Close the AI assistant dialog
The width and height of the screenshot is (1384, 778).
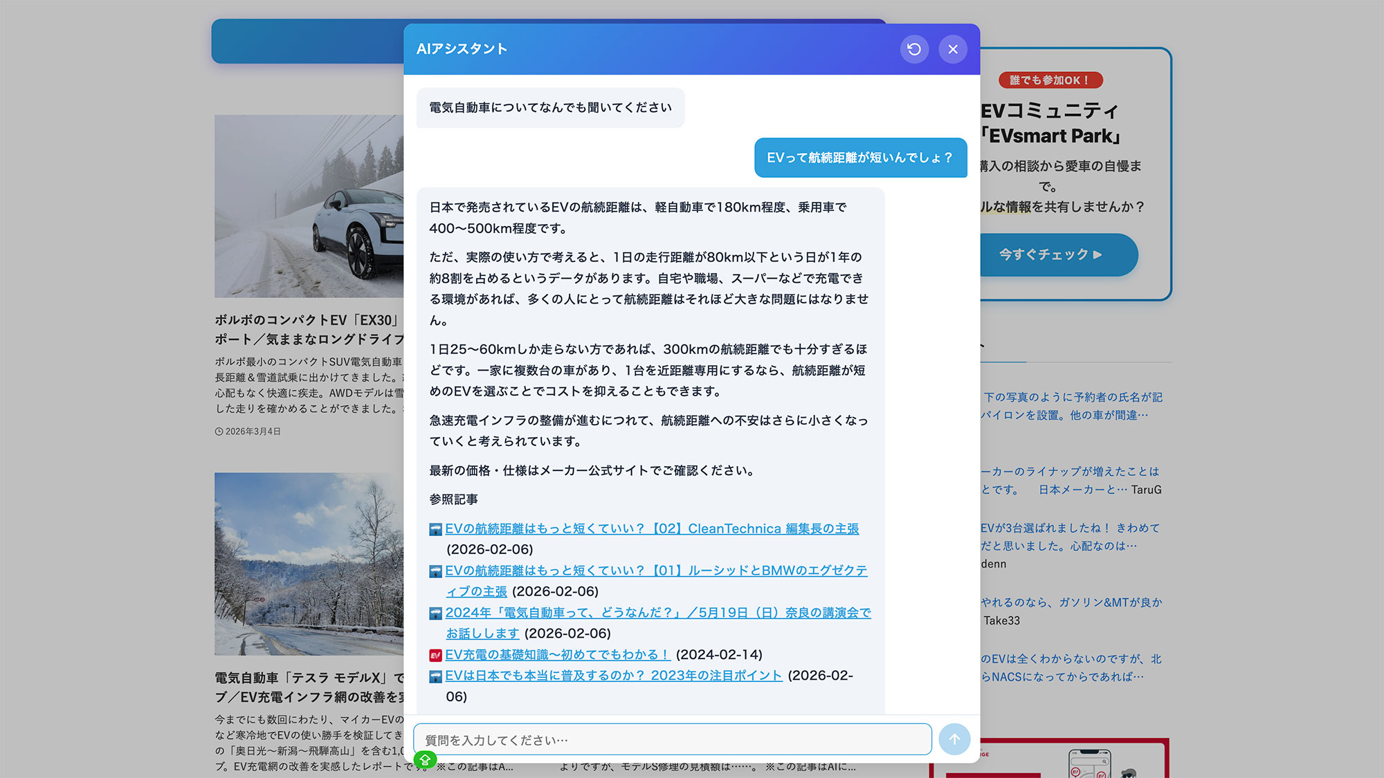pos(953,49)
